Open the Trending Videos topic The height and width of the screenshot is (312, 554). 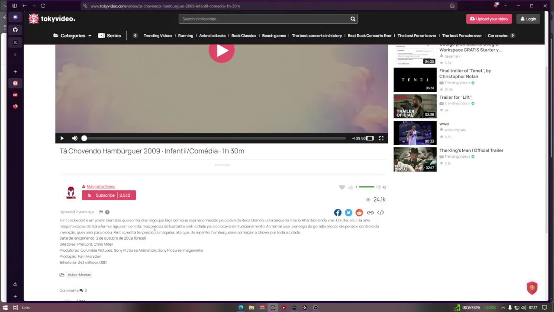[x=158, y=36]
